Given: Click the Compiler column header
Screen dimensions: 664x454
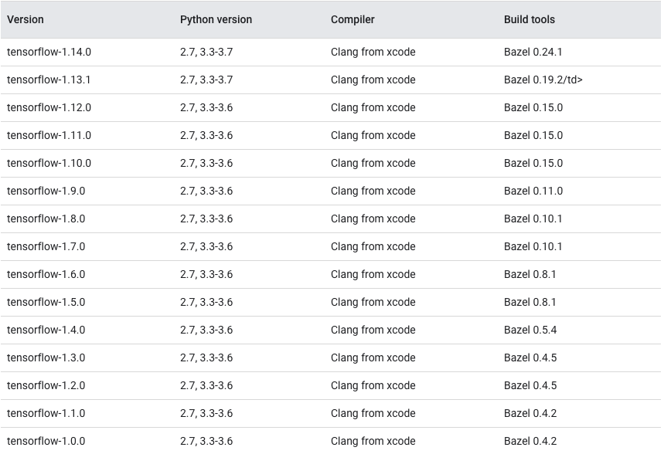Looking at the screenshot, I should 352,19.
